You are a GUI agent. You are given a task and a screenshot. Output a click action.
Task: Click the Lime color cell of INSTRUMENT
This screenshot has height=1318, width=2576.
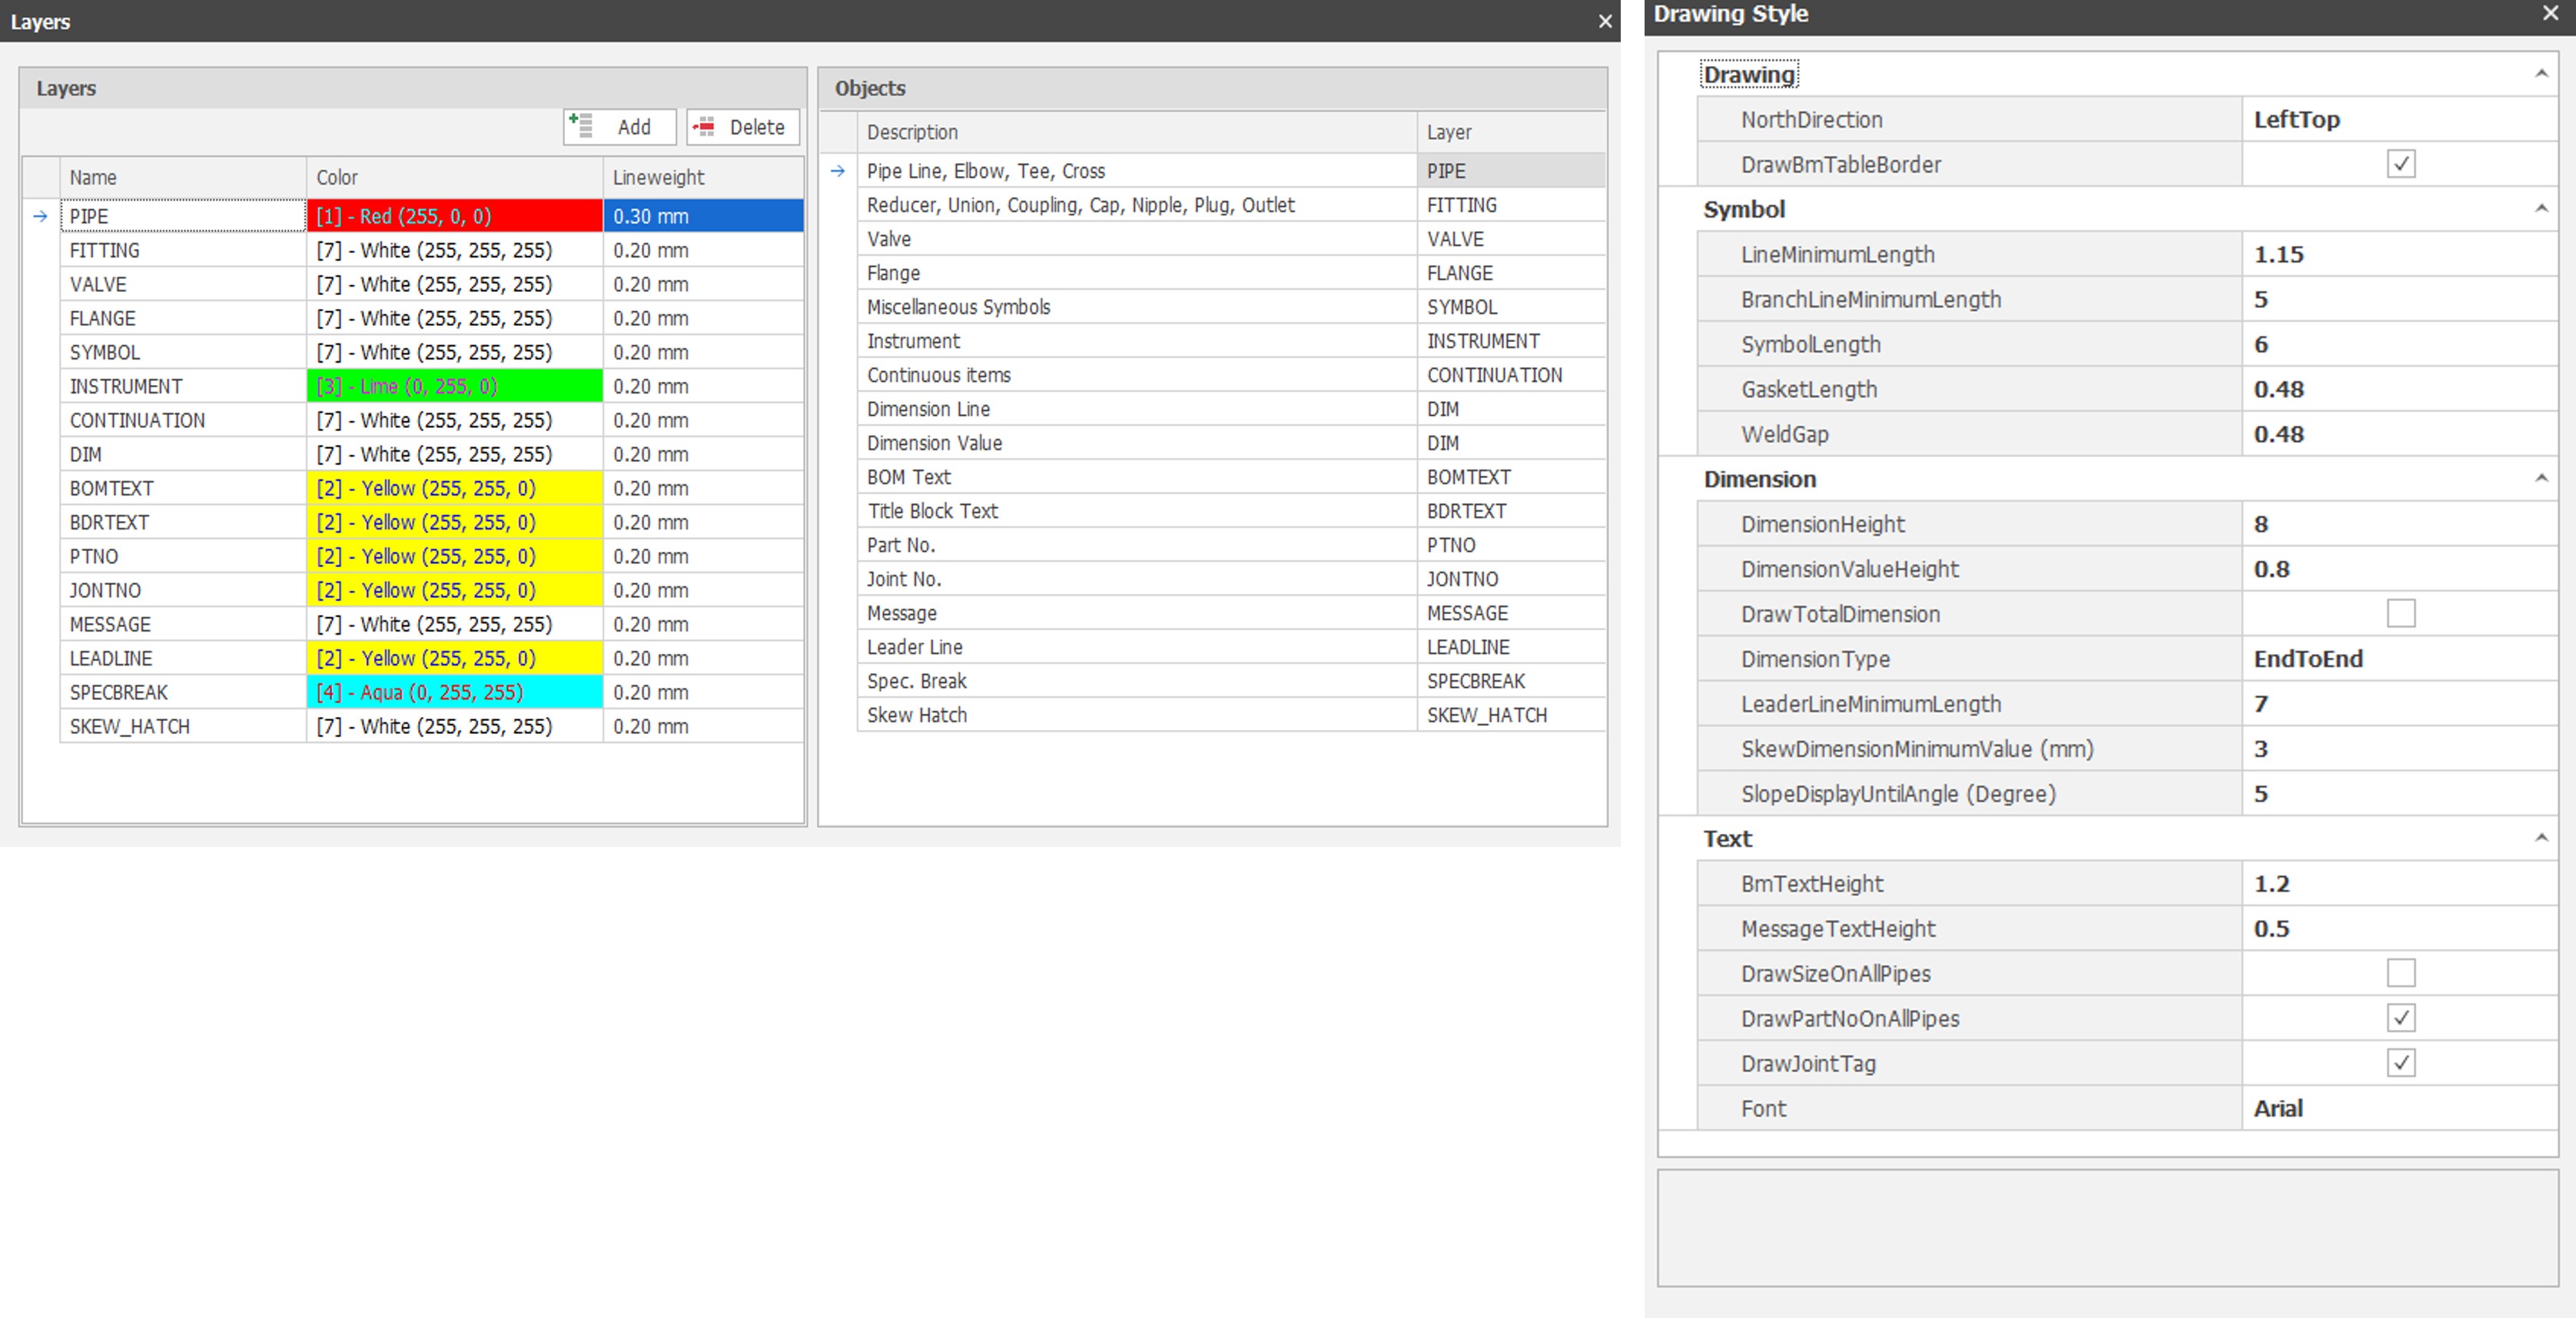tap(454, 386)
